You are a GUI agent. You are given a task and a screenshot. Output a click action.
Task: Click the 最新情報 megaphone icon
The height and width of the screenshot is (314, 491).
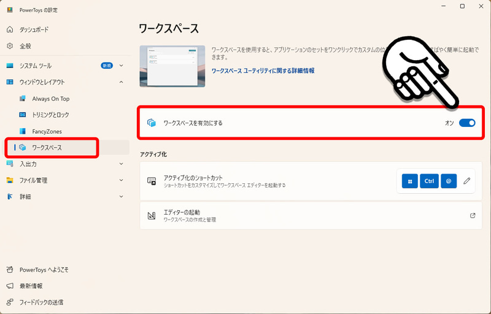[x=10, y=286]
